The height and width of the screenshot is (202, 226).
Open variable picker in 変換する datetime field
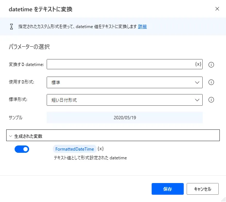click(198, 64)
